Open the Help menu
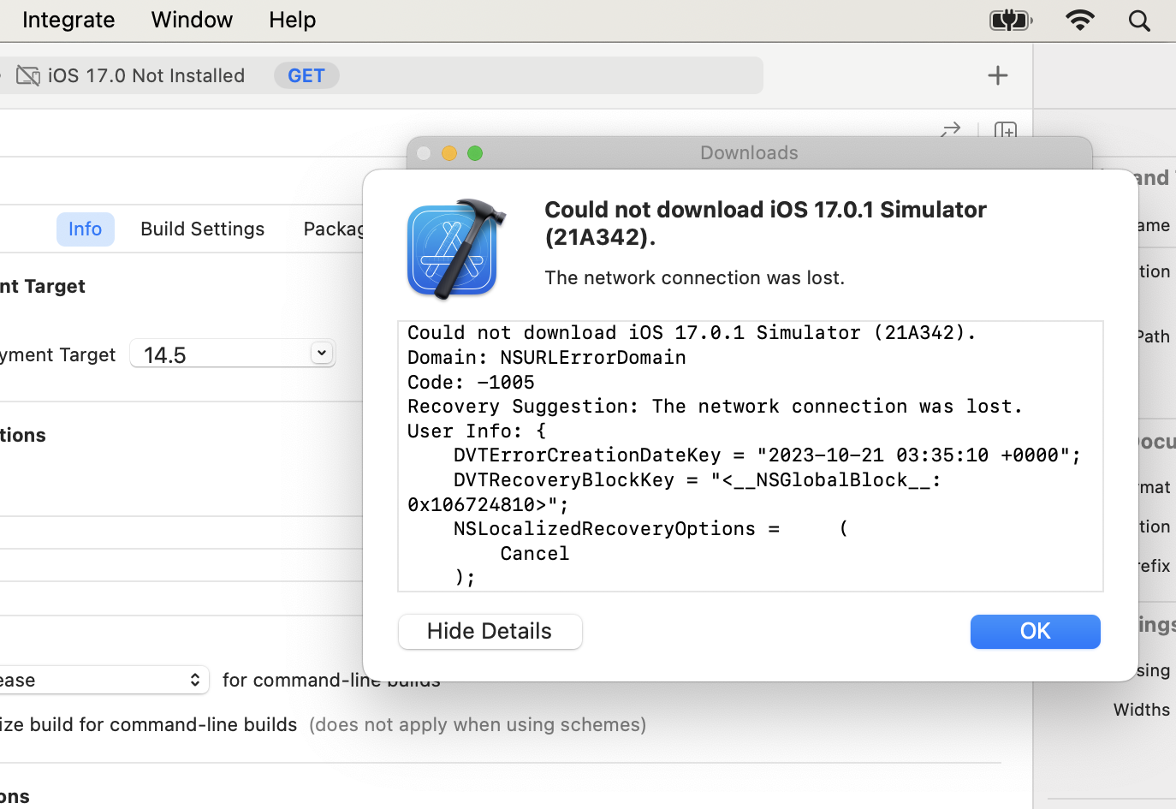The image size is (1176, 809). click(x=292, y=20)
